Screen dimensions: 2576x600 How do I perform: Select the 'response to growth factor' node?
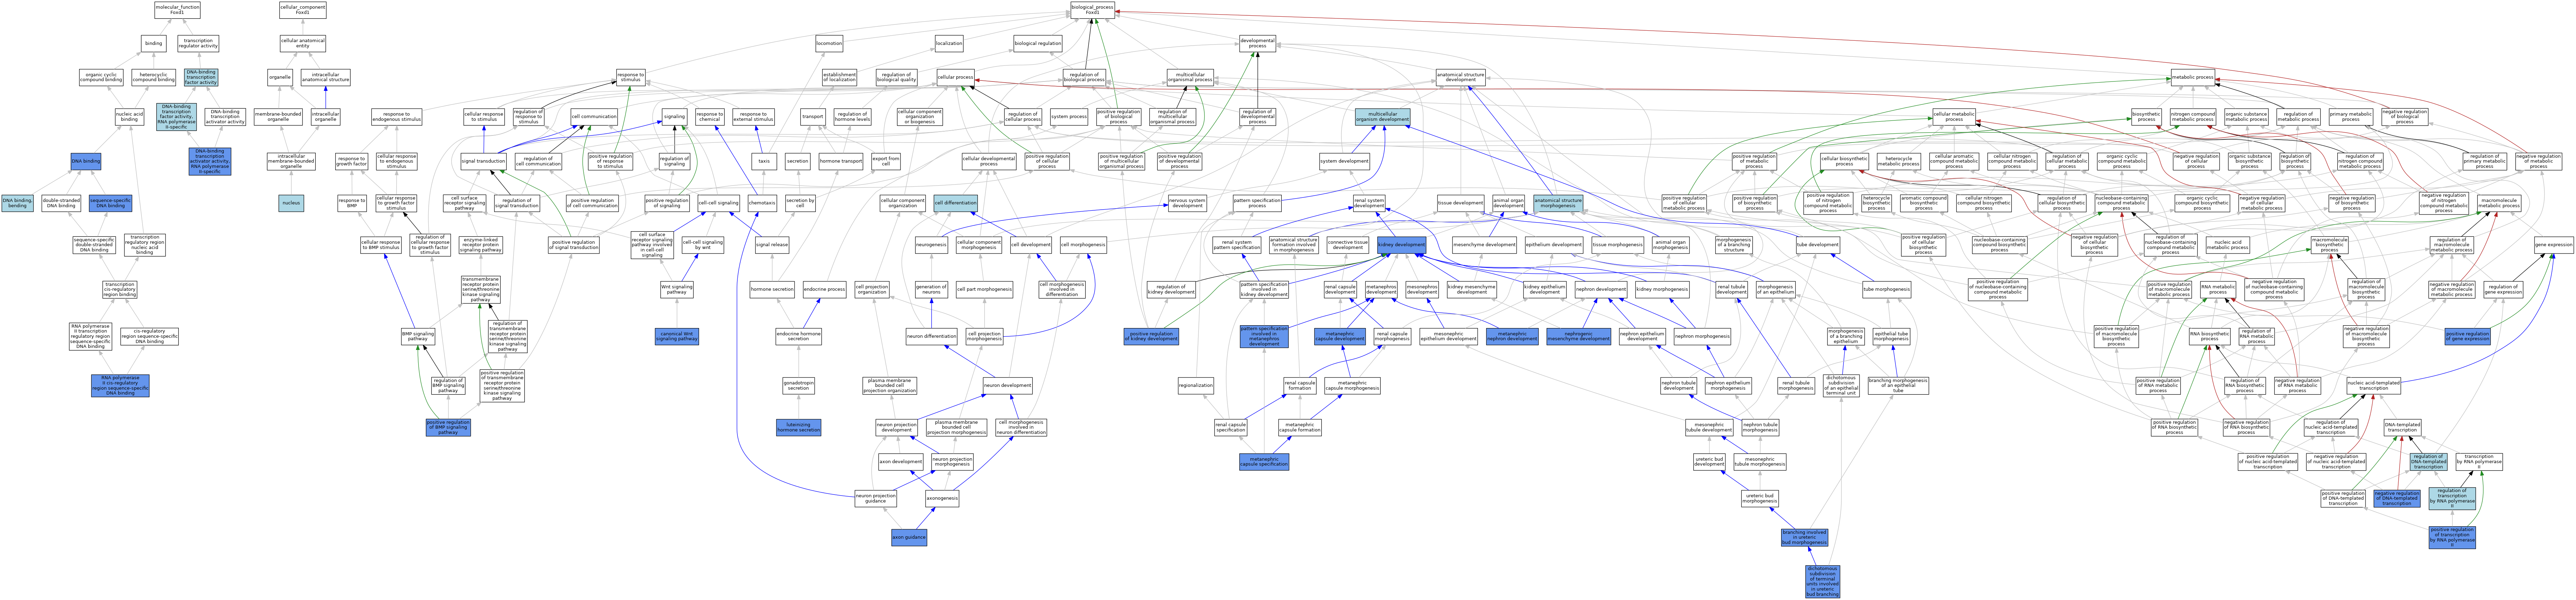coord(351,161)
